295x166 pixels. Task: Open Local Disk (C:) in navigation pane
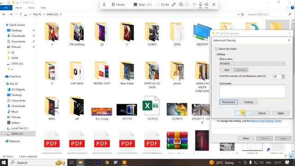point(19,128)
